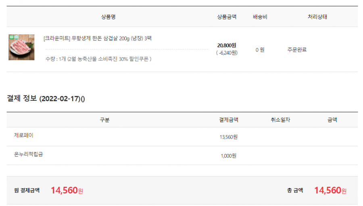Open the pork belly product thumbnail

[x=21, y=47]
